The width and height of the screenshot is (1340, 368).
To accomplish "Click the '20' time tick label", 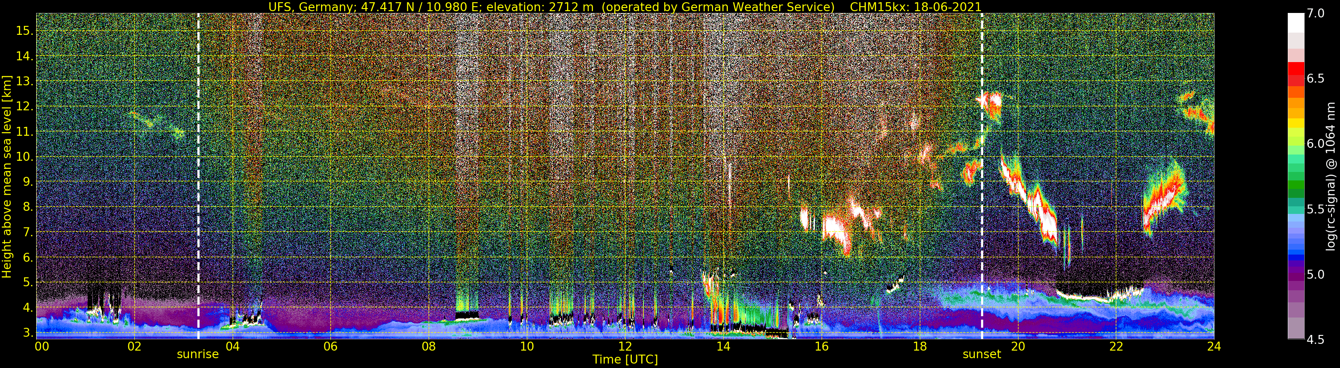I will click(1018, 347).
